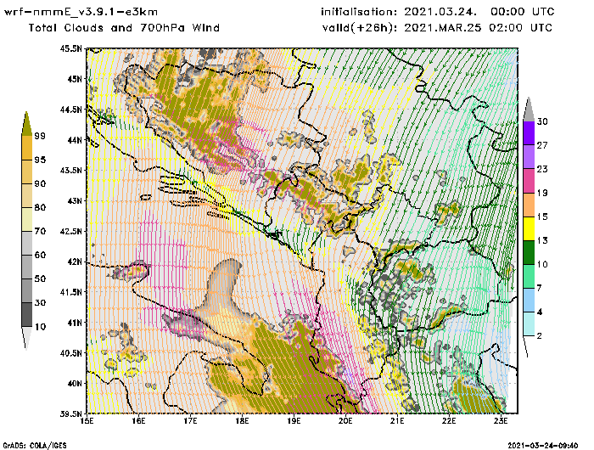This screenshot has width=594, height=450.
Task: Click the '19' label on the wind legend
Action: [x=542, y=193]
